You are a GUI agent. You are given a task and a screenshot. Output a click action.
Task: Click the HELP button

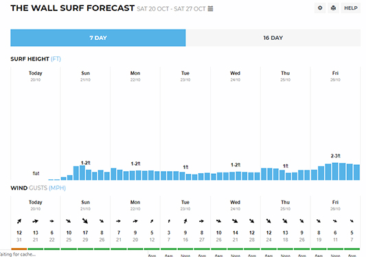pyautogui.click(x=351, y=8)
